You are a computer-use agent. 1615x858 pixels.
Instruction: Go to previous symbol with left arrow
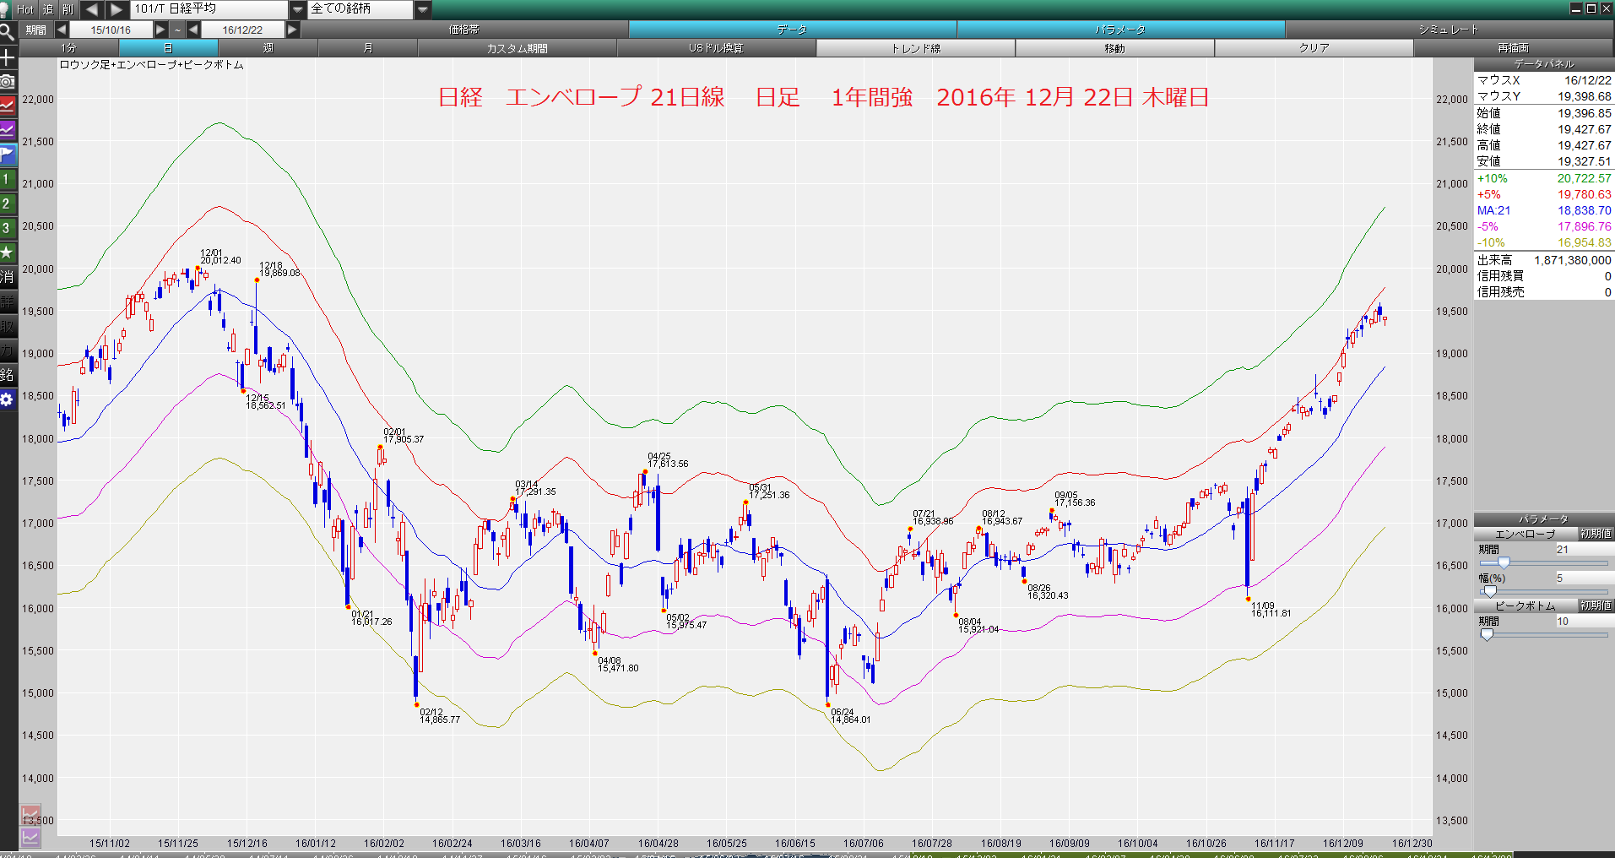point(92,9)
